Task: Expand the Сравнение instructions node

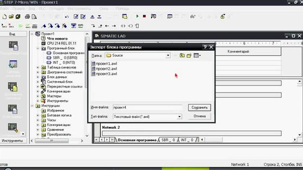Action: tap(38, 130)
